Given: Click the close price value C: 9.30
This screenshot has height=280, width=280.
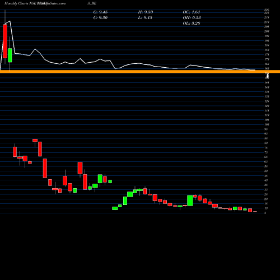Looking at the screenshot, I should pyautogui.click(x=100, y=18).
